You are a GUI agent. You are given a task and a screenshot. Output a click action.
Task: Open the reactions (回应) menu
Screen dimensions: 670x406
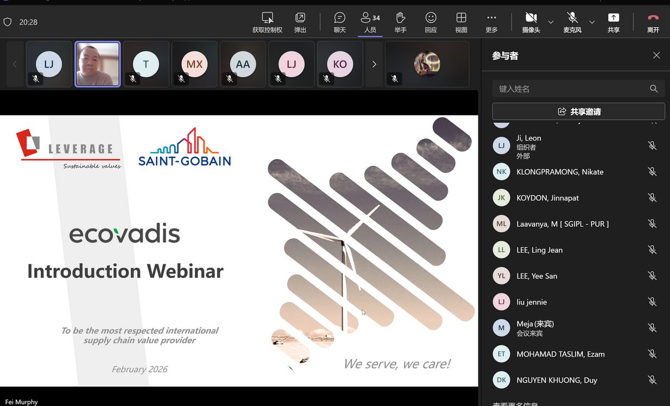click(431, 22)
